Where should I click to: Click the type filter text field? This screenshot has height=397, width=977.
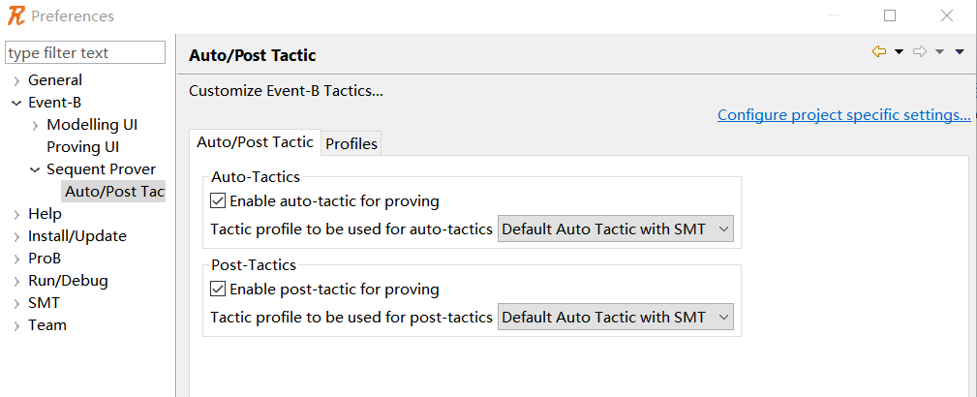tap(85, 53)
